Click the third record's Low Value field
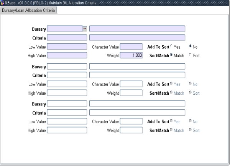 tap(67, 122)
